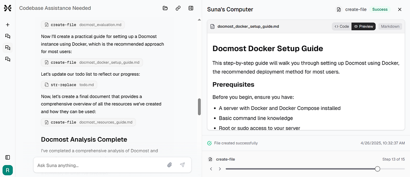Viewport: 410px width, 177px height.
Task: Go to the previous step arrow
Action: coord(211,169)
